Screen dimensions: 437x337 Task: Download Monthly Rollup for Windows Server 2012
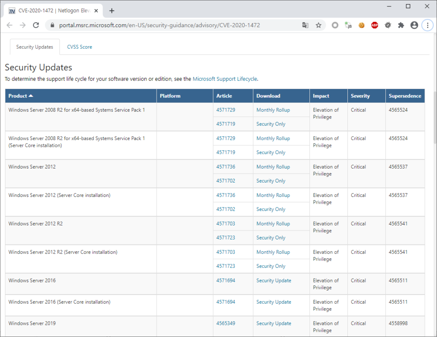coord(273,167)
